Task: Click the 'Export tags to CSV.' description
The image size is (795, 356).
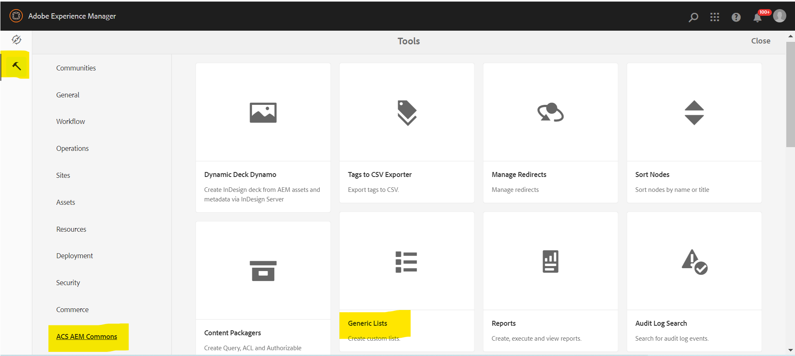Action: (373, 190)
